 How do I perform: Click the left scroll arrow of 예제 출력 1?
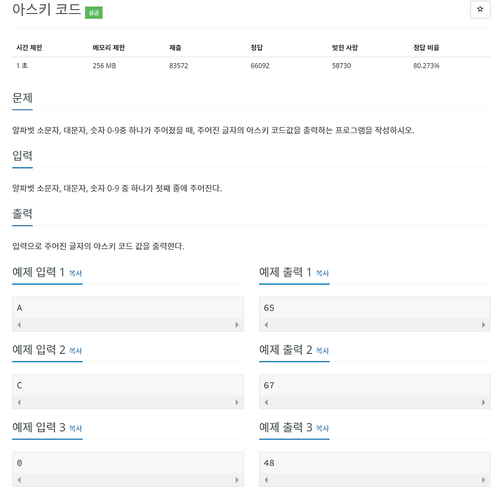point(265,324)
